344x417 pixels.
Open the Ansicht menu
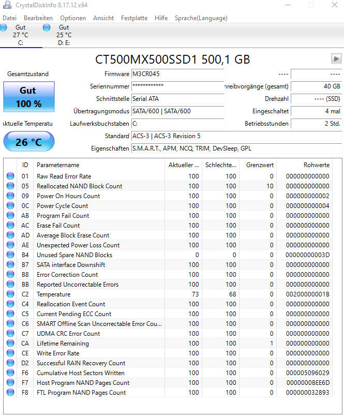point(103,18)
